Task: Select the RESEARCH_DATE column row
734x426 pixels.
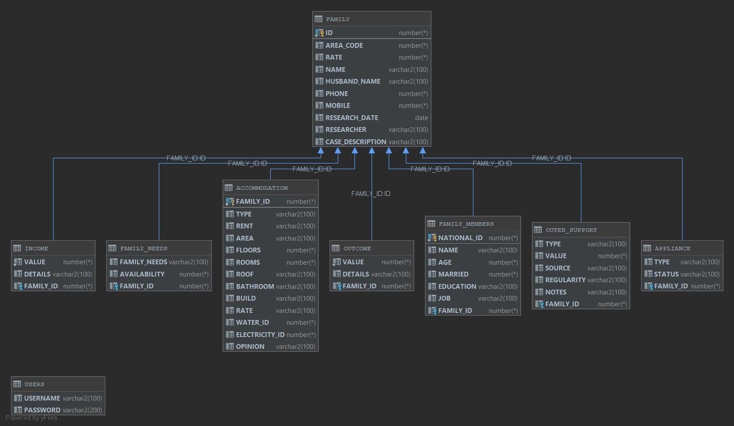Action: [372, 117]
